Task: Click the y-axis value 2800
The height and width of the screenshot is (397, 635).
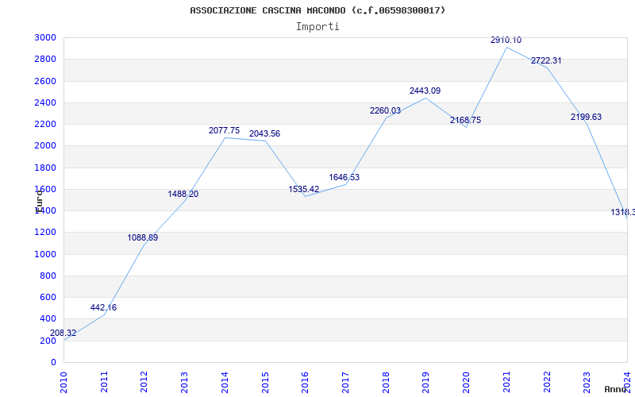Action: (46, 59)
